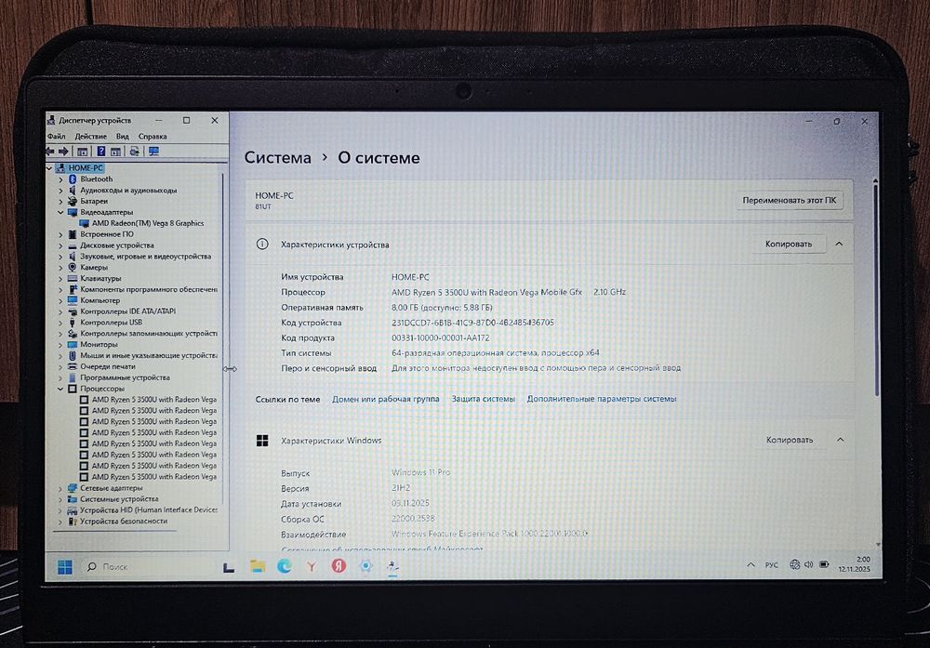The height and width of the screenshot is (648, 930).
Task: Collapse the Видеоадаптеры category
Action: coord(60,212)
